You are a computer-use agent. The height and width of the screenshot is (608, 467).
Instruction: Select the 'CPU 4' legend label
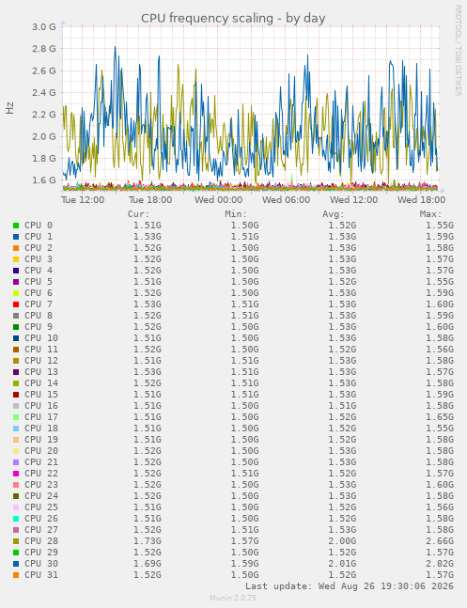39,271
